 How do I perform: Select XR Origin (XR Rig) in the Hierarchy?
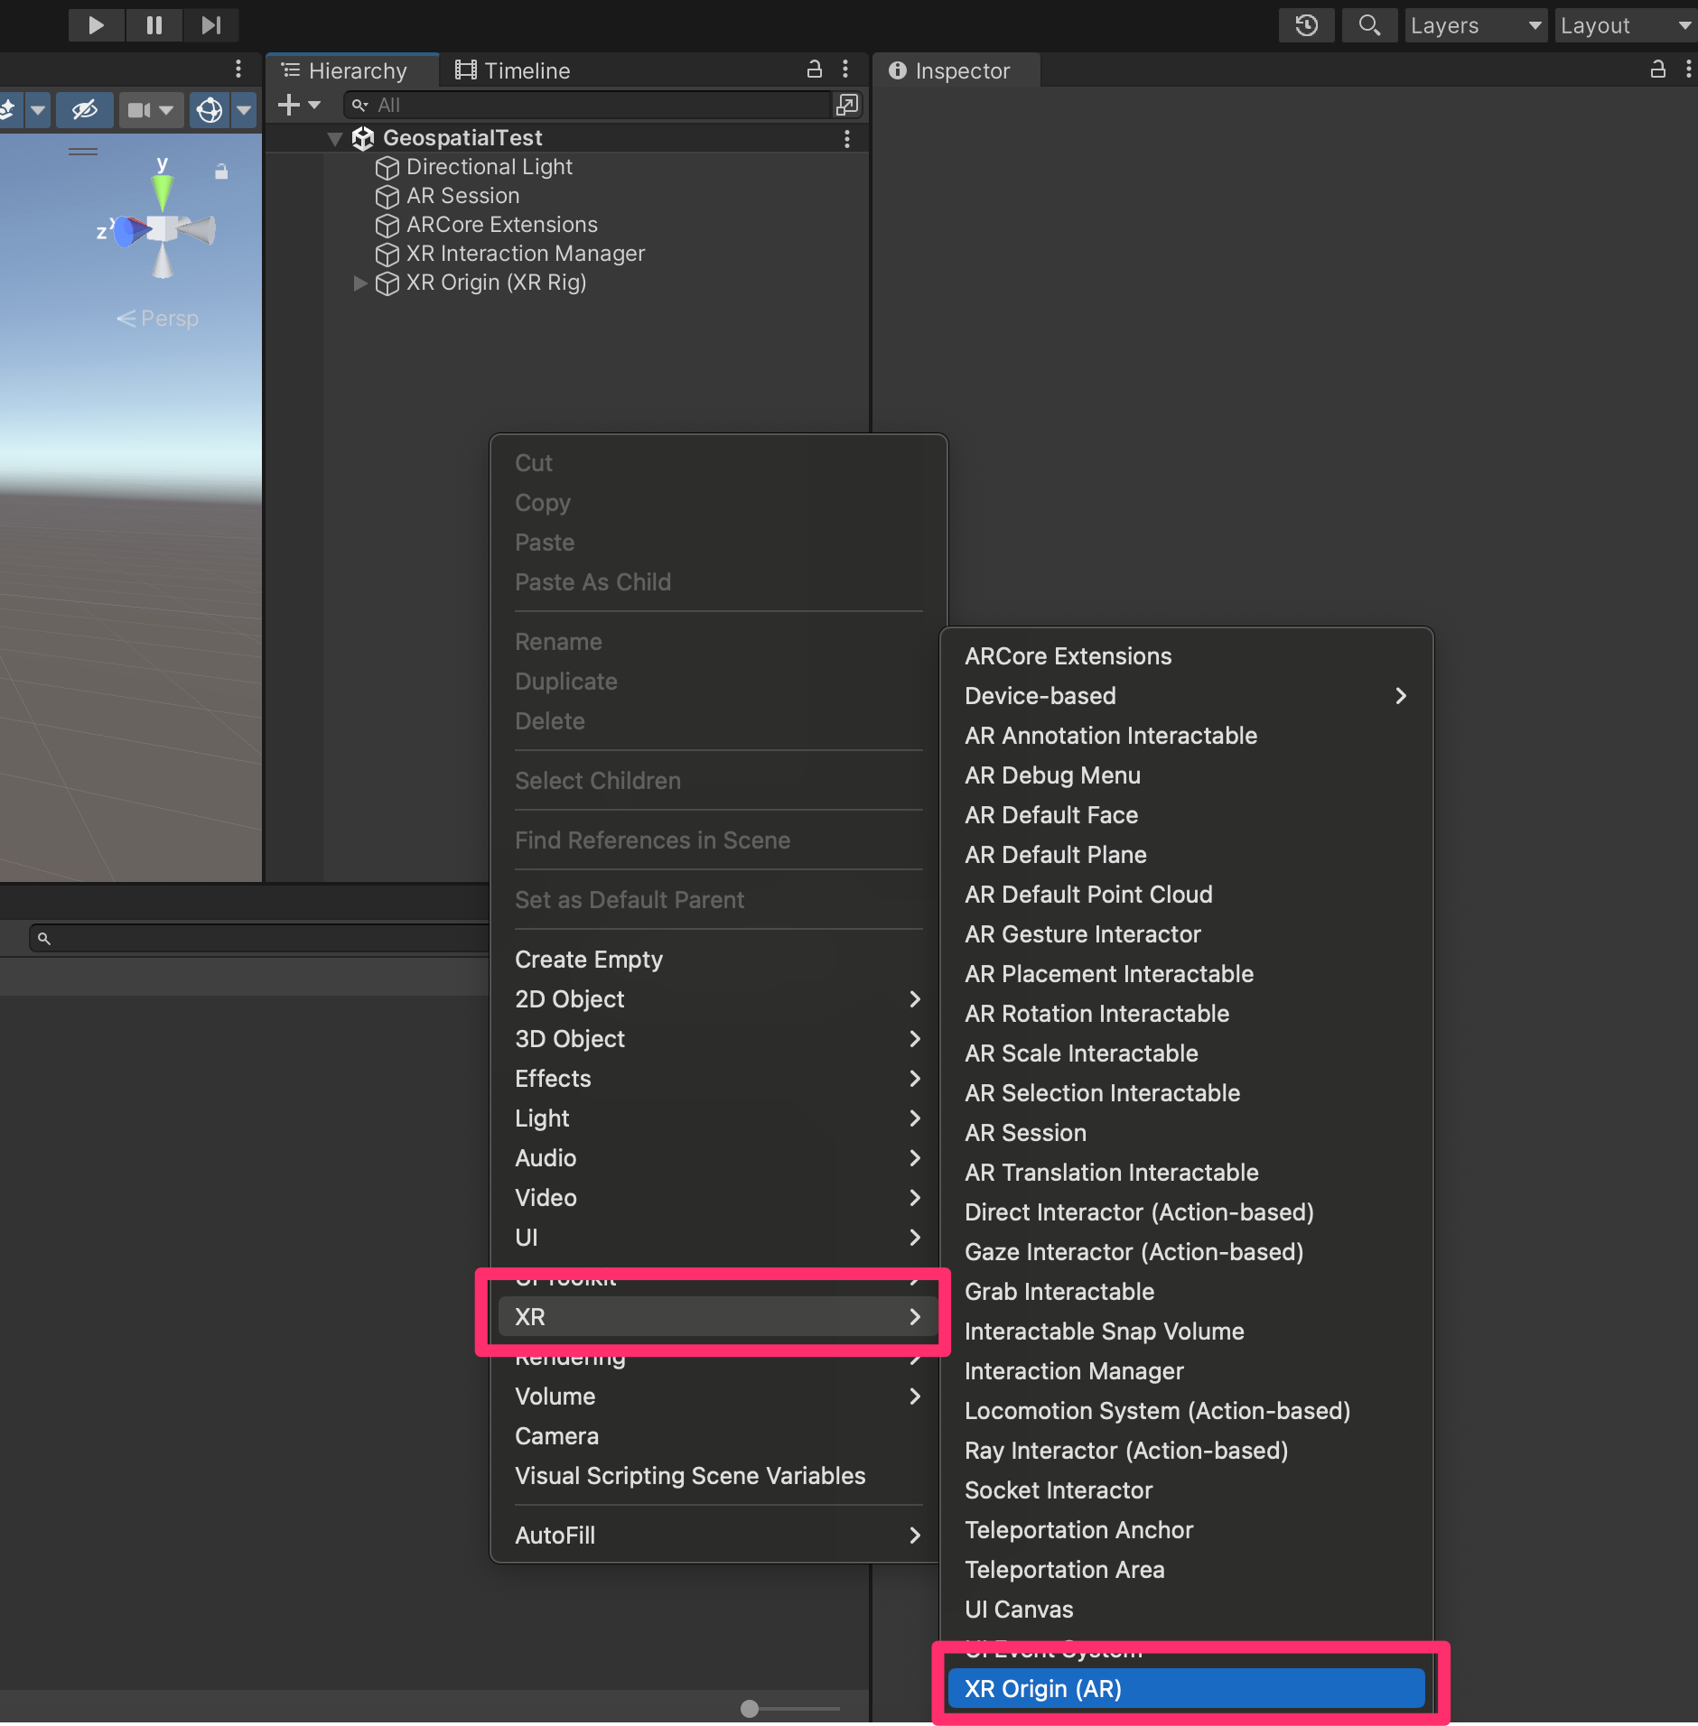coord(496,283)
